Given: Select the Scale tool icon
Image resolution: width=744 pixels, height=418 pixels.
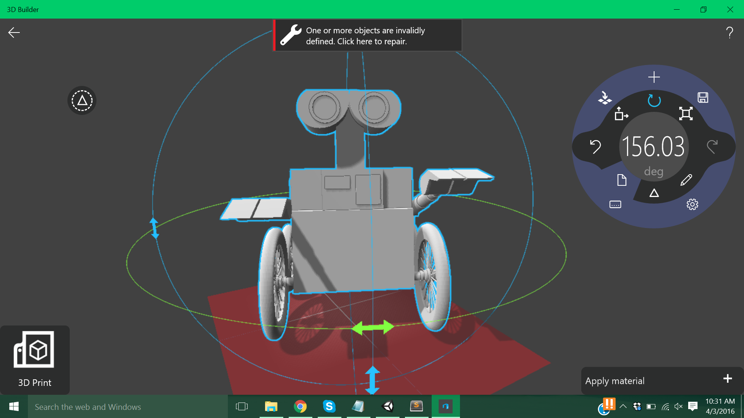Looking at the screenshot, I should [686, 113].
